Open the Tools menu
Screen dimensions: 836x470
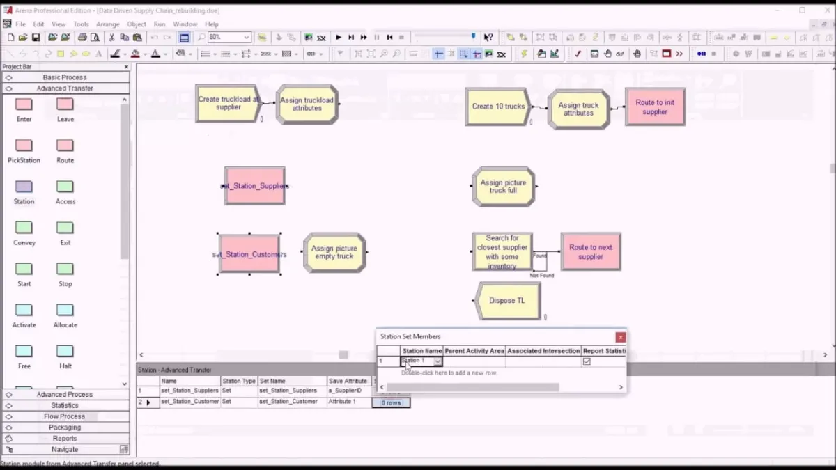81,24
